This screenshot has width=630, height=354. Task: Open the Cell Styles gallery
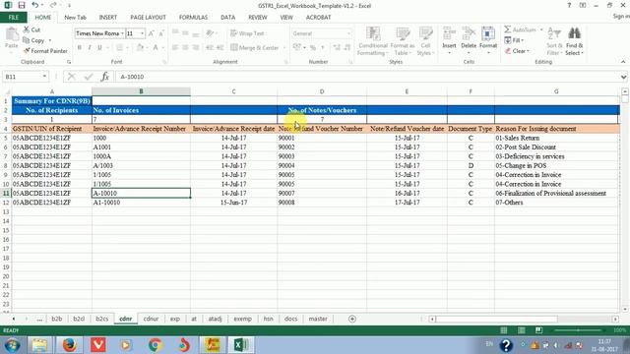[425, 41]
